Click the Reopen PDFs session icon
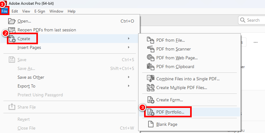The width and height of the screenshot is (265, 133). [x=12, y=30]
